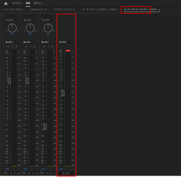The height and width of the screenshot is (177, 181).
Task: Mute track A1 with M button
Action: click(8, 47)
